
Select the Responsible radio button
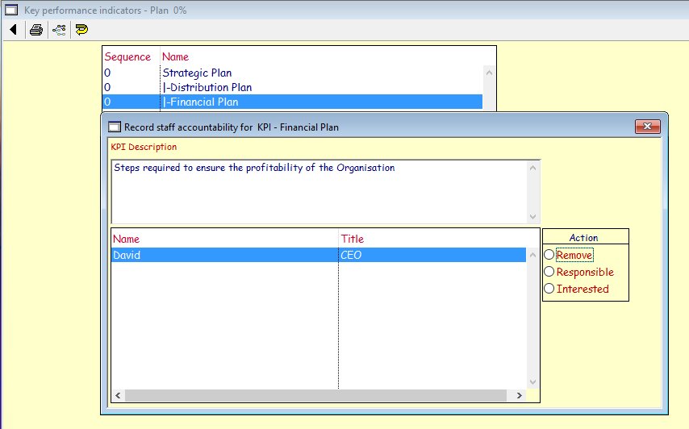549,272
